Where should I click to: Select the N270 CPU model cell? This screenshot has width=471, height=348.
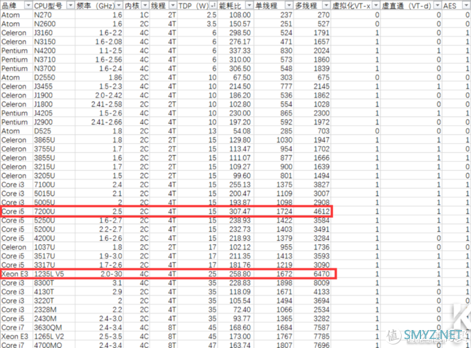tap(54, 15)
